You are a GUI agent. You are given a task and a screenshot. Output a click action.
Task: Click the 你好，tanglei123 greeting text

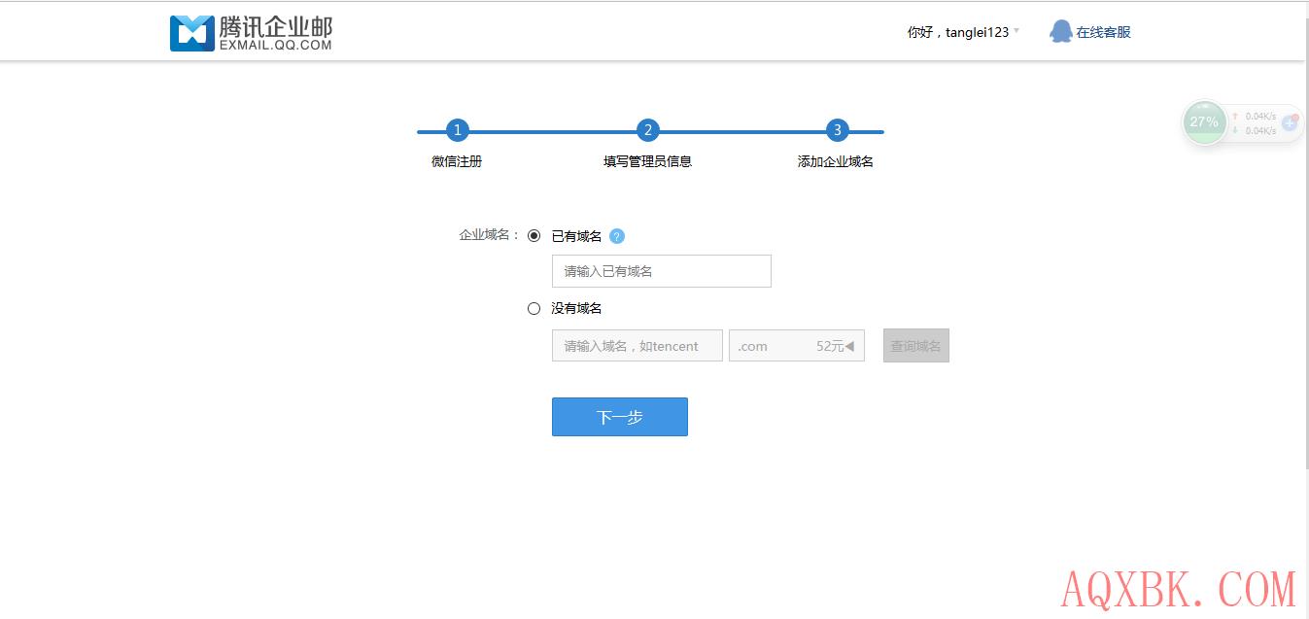click(x=958, y=32)
